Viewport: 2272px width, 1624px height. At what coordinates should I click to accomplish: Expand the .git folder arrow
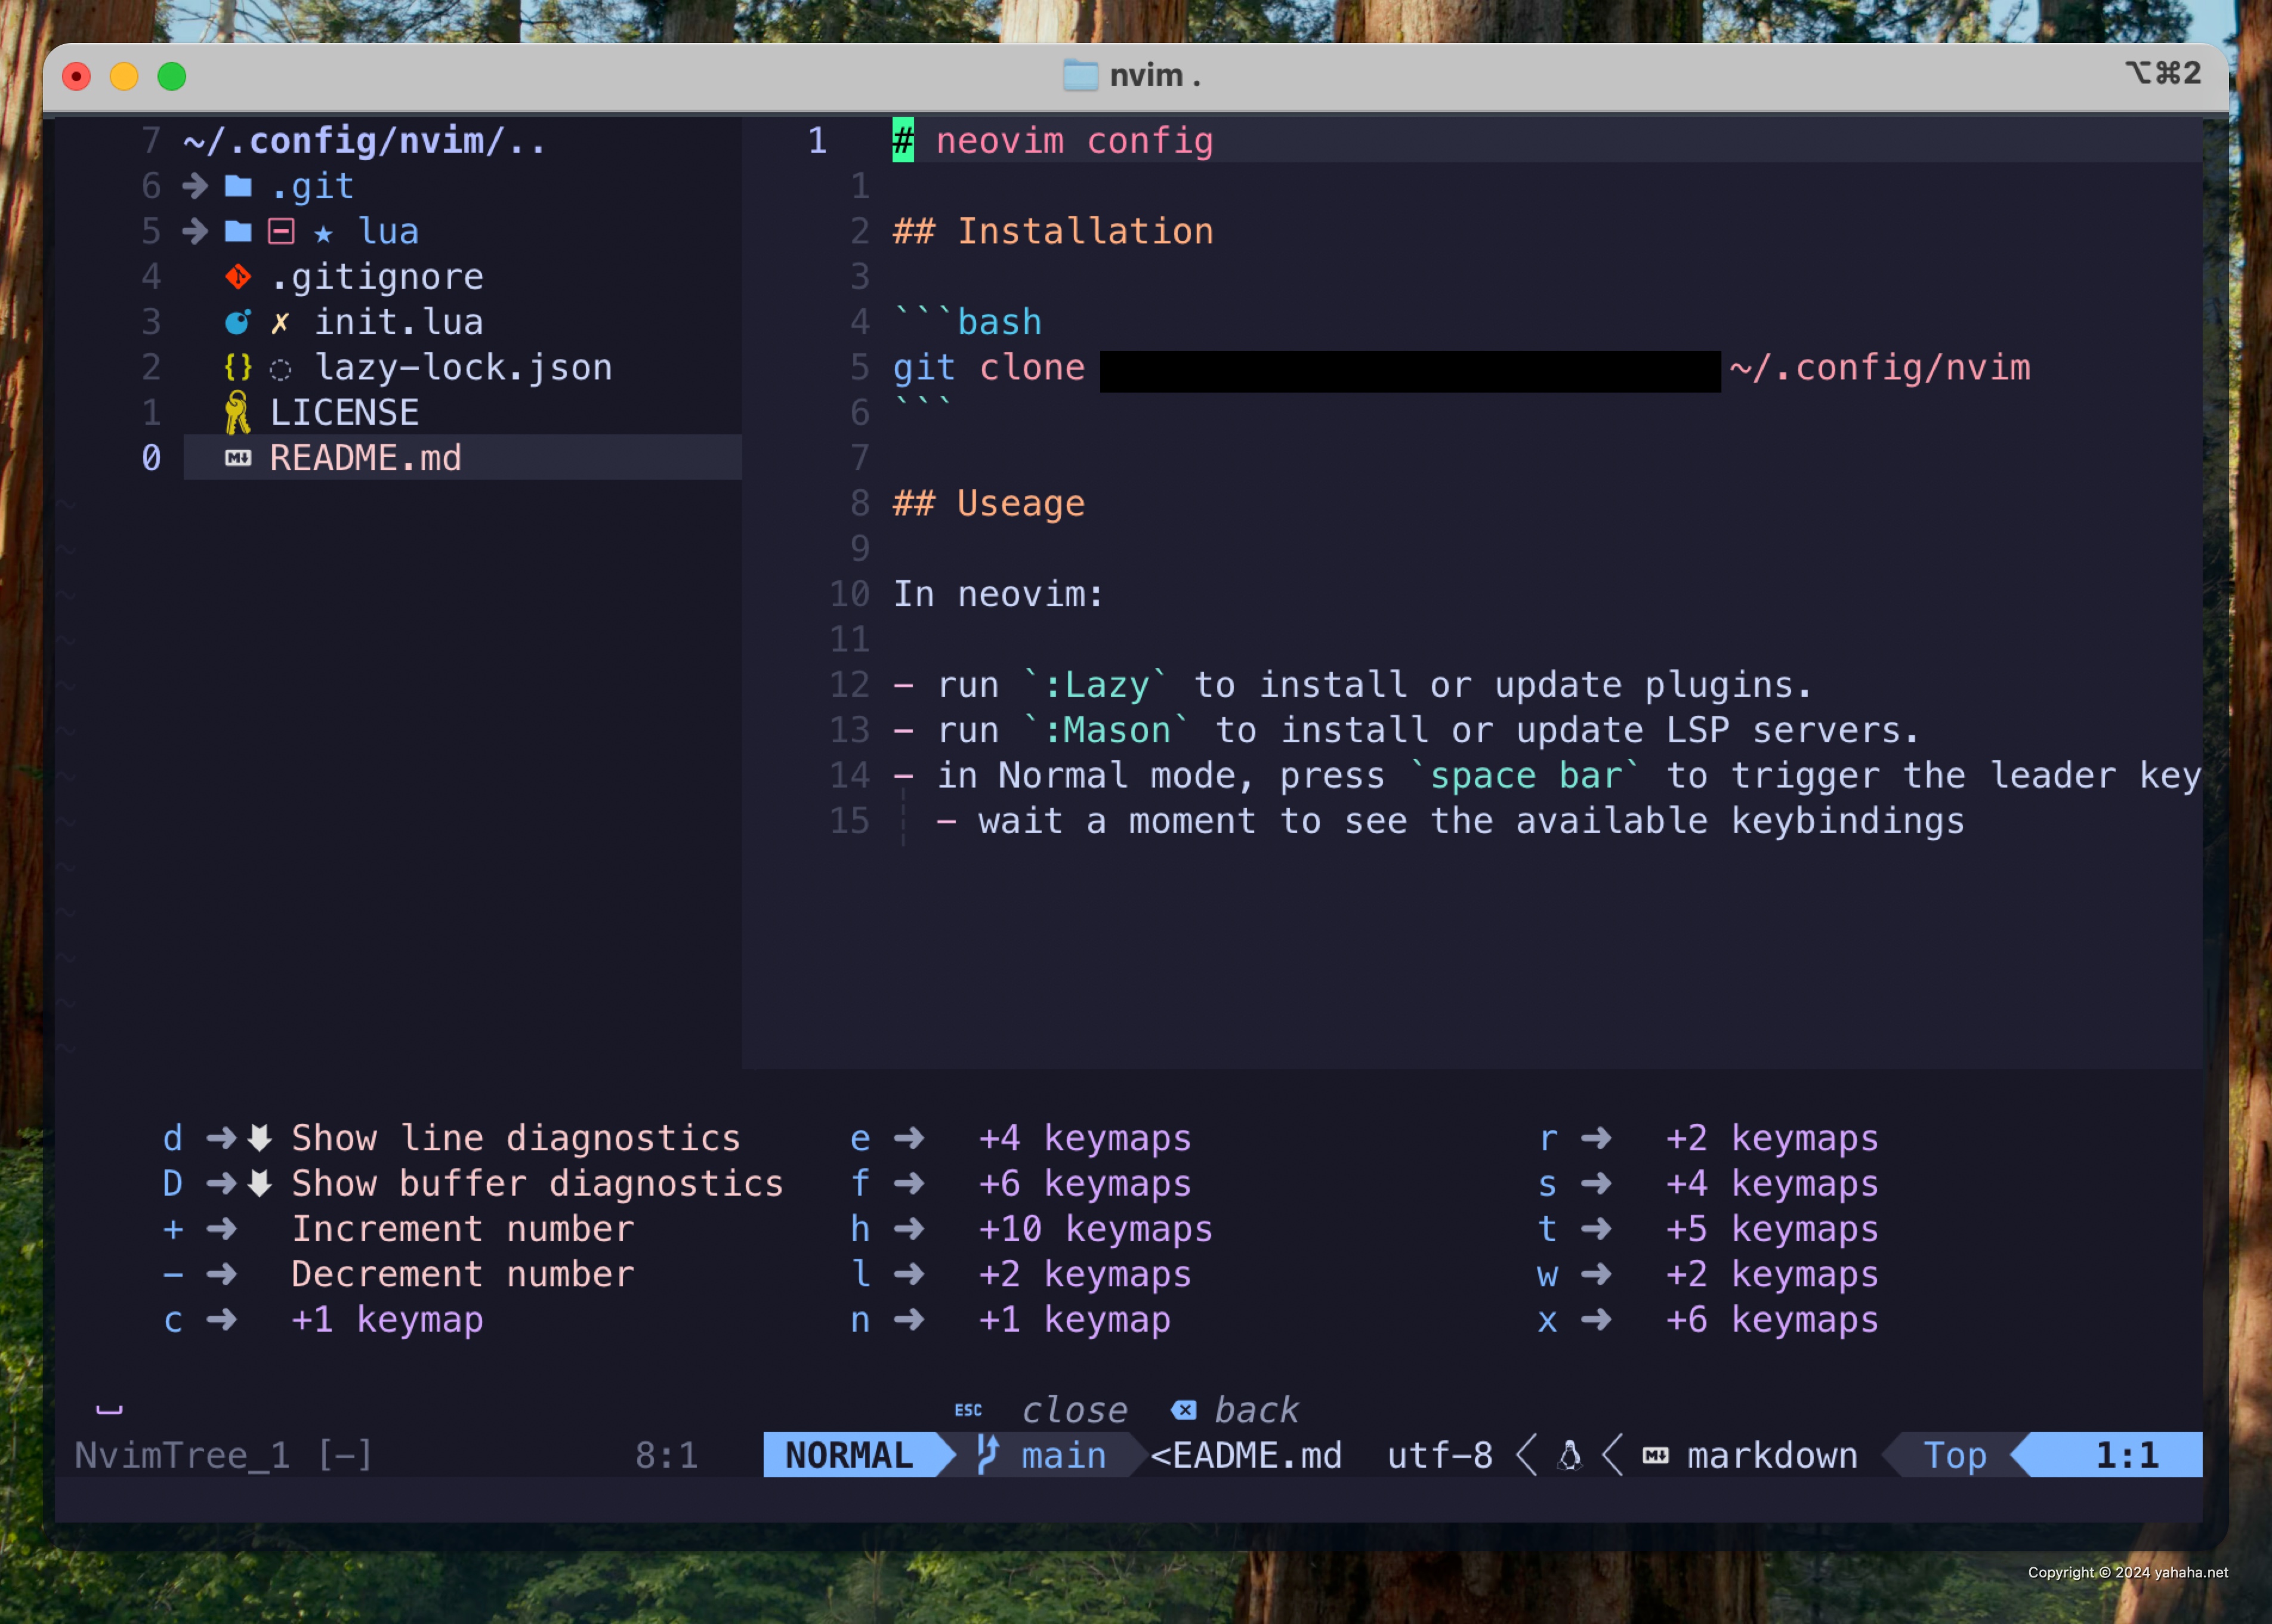coord(195,186)
